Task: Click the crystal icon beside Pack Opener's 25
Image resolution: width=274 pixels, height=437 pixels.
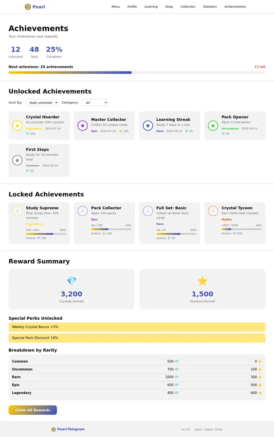Action: point(223,134)
